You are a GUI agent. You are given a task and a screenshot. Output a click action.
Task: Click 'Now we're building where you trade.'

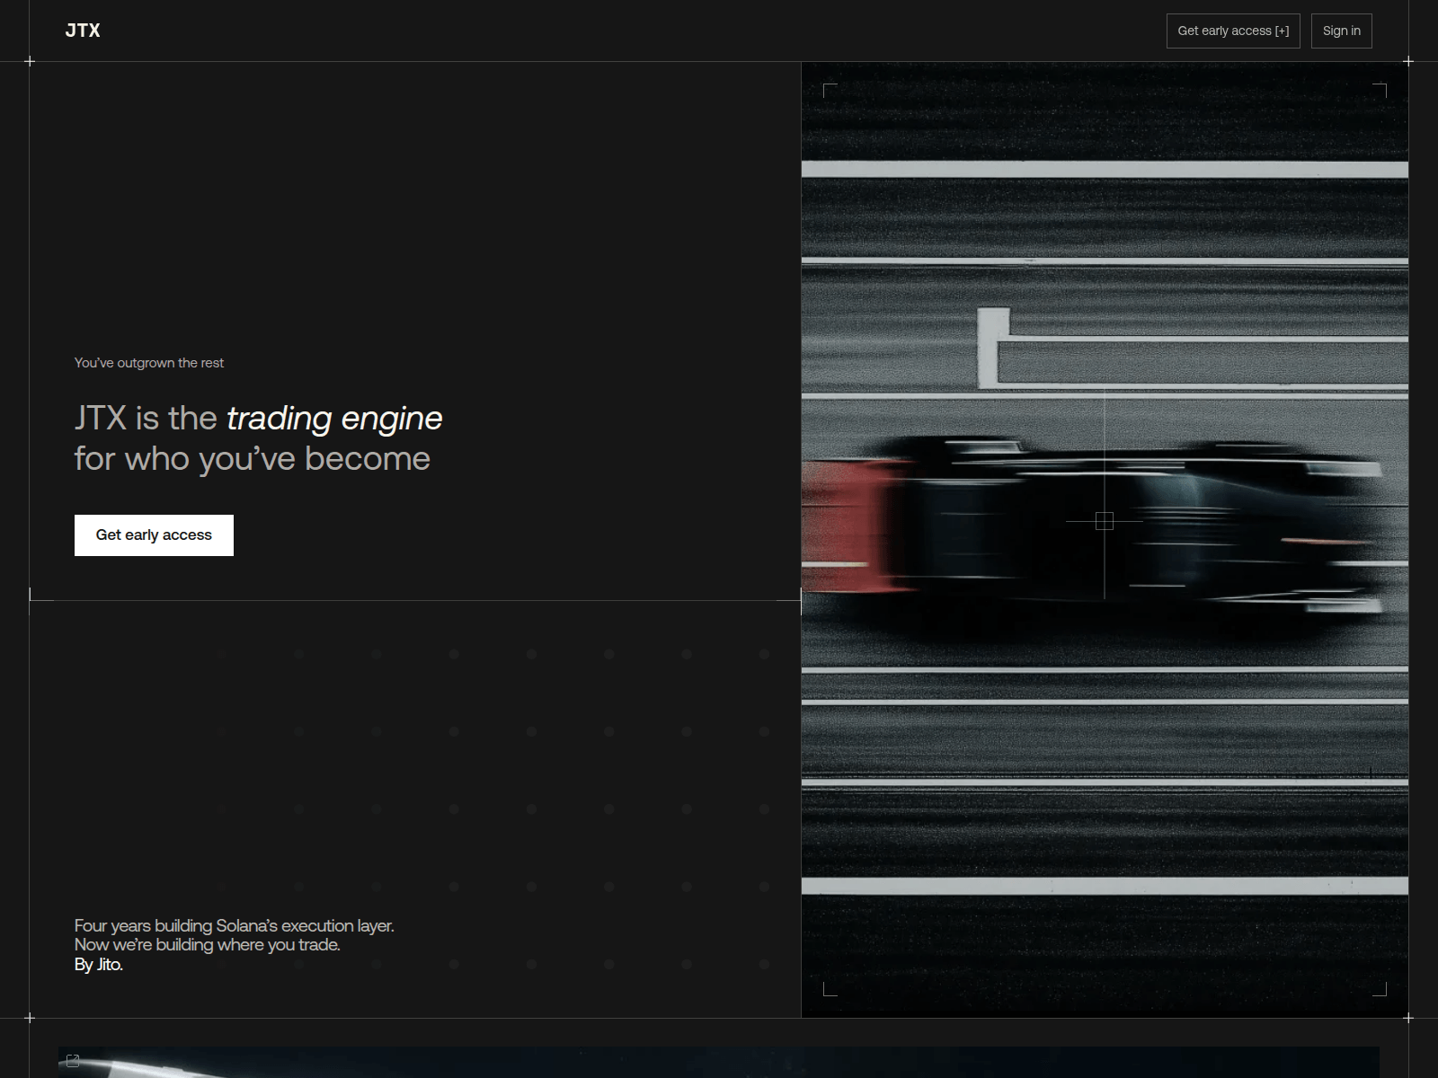point(207,945)
